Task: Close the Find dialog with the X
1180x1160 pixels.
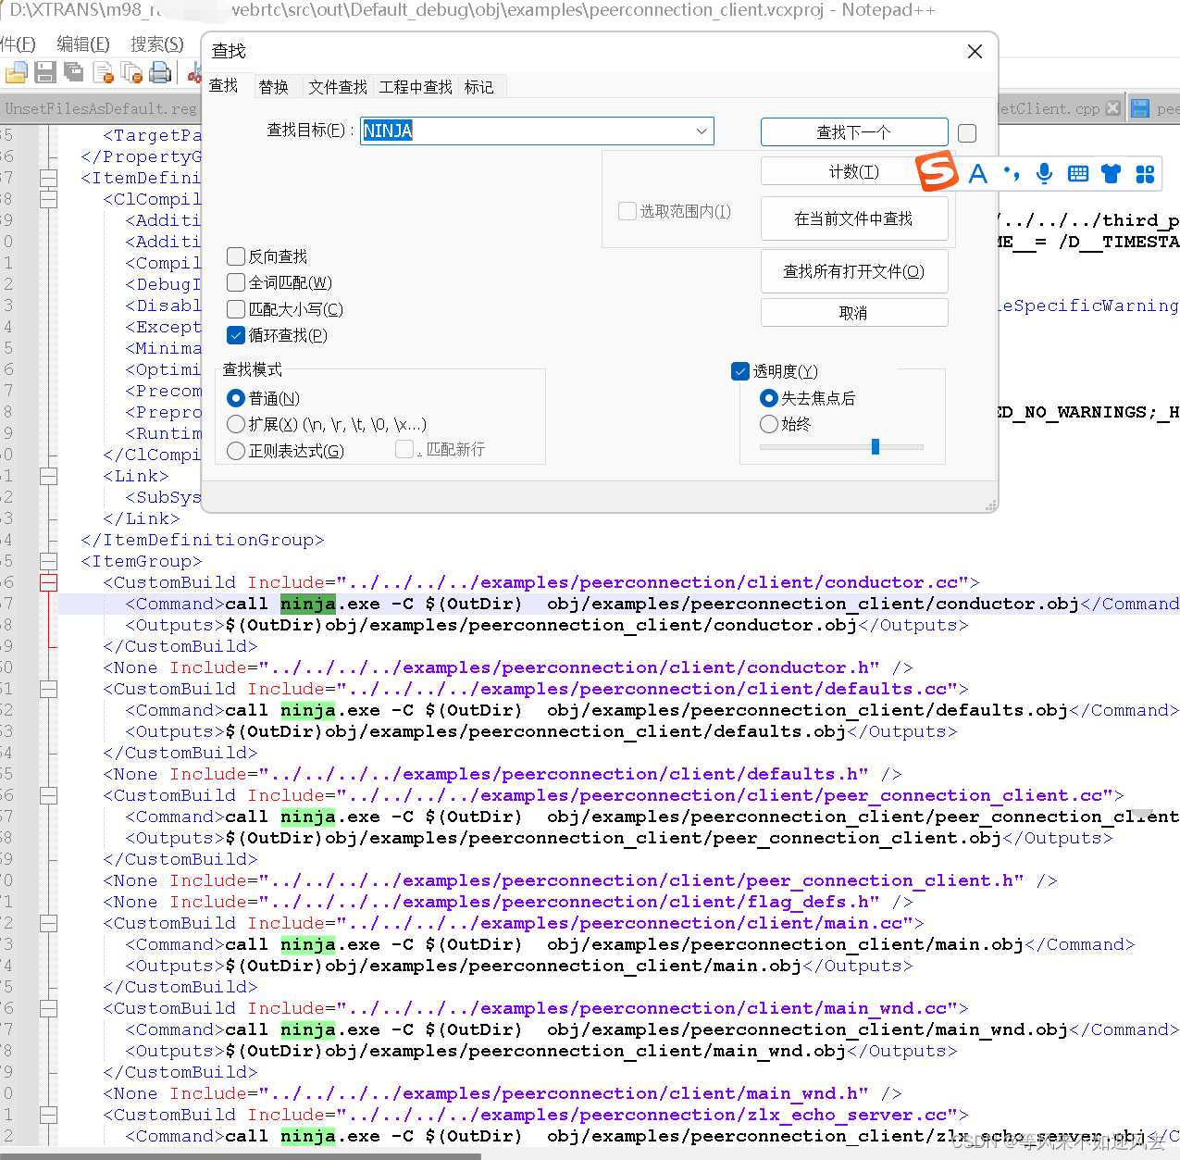Action: [x=975, y=52]
